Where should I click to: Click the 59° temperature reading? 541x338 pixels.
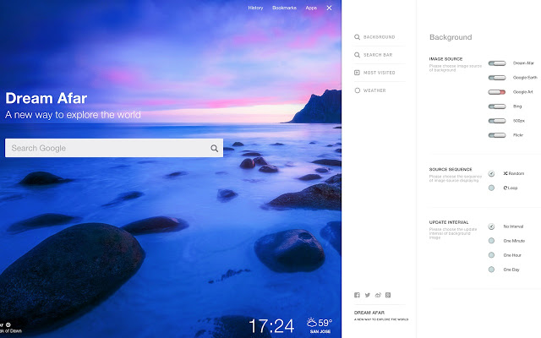(325, 323)
